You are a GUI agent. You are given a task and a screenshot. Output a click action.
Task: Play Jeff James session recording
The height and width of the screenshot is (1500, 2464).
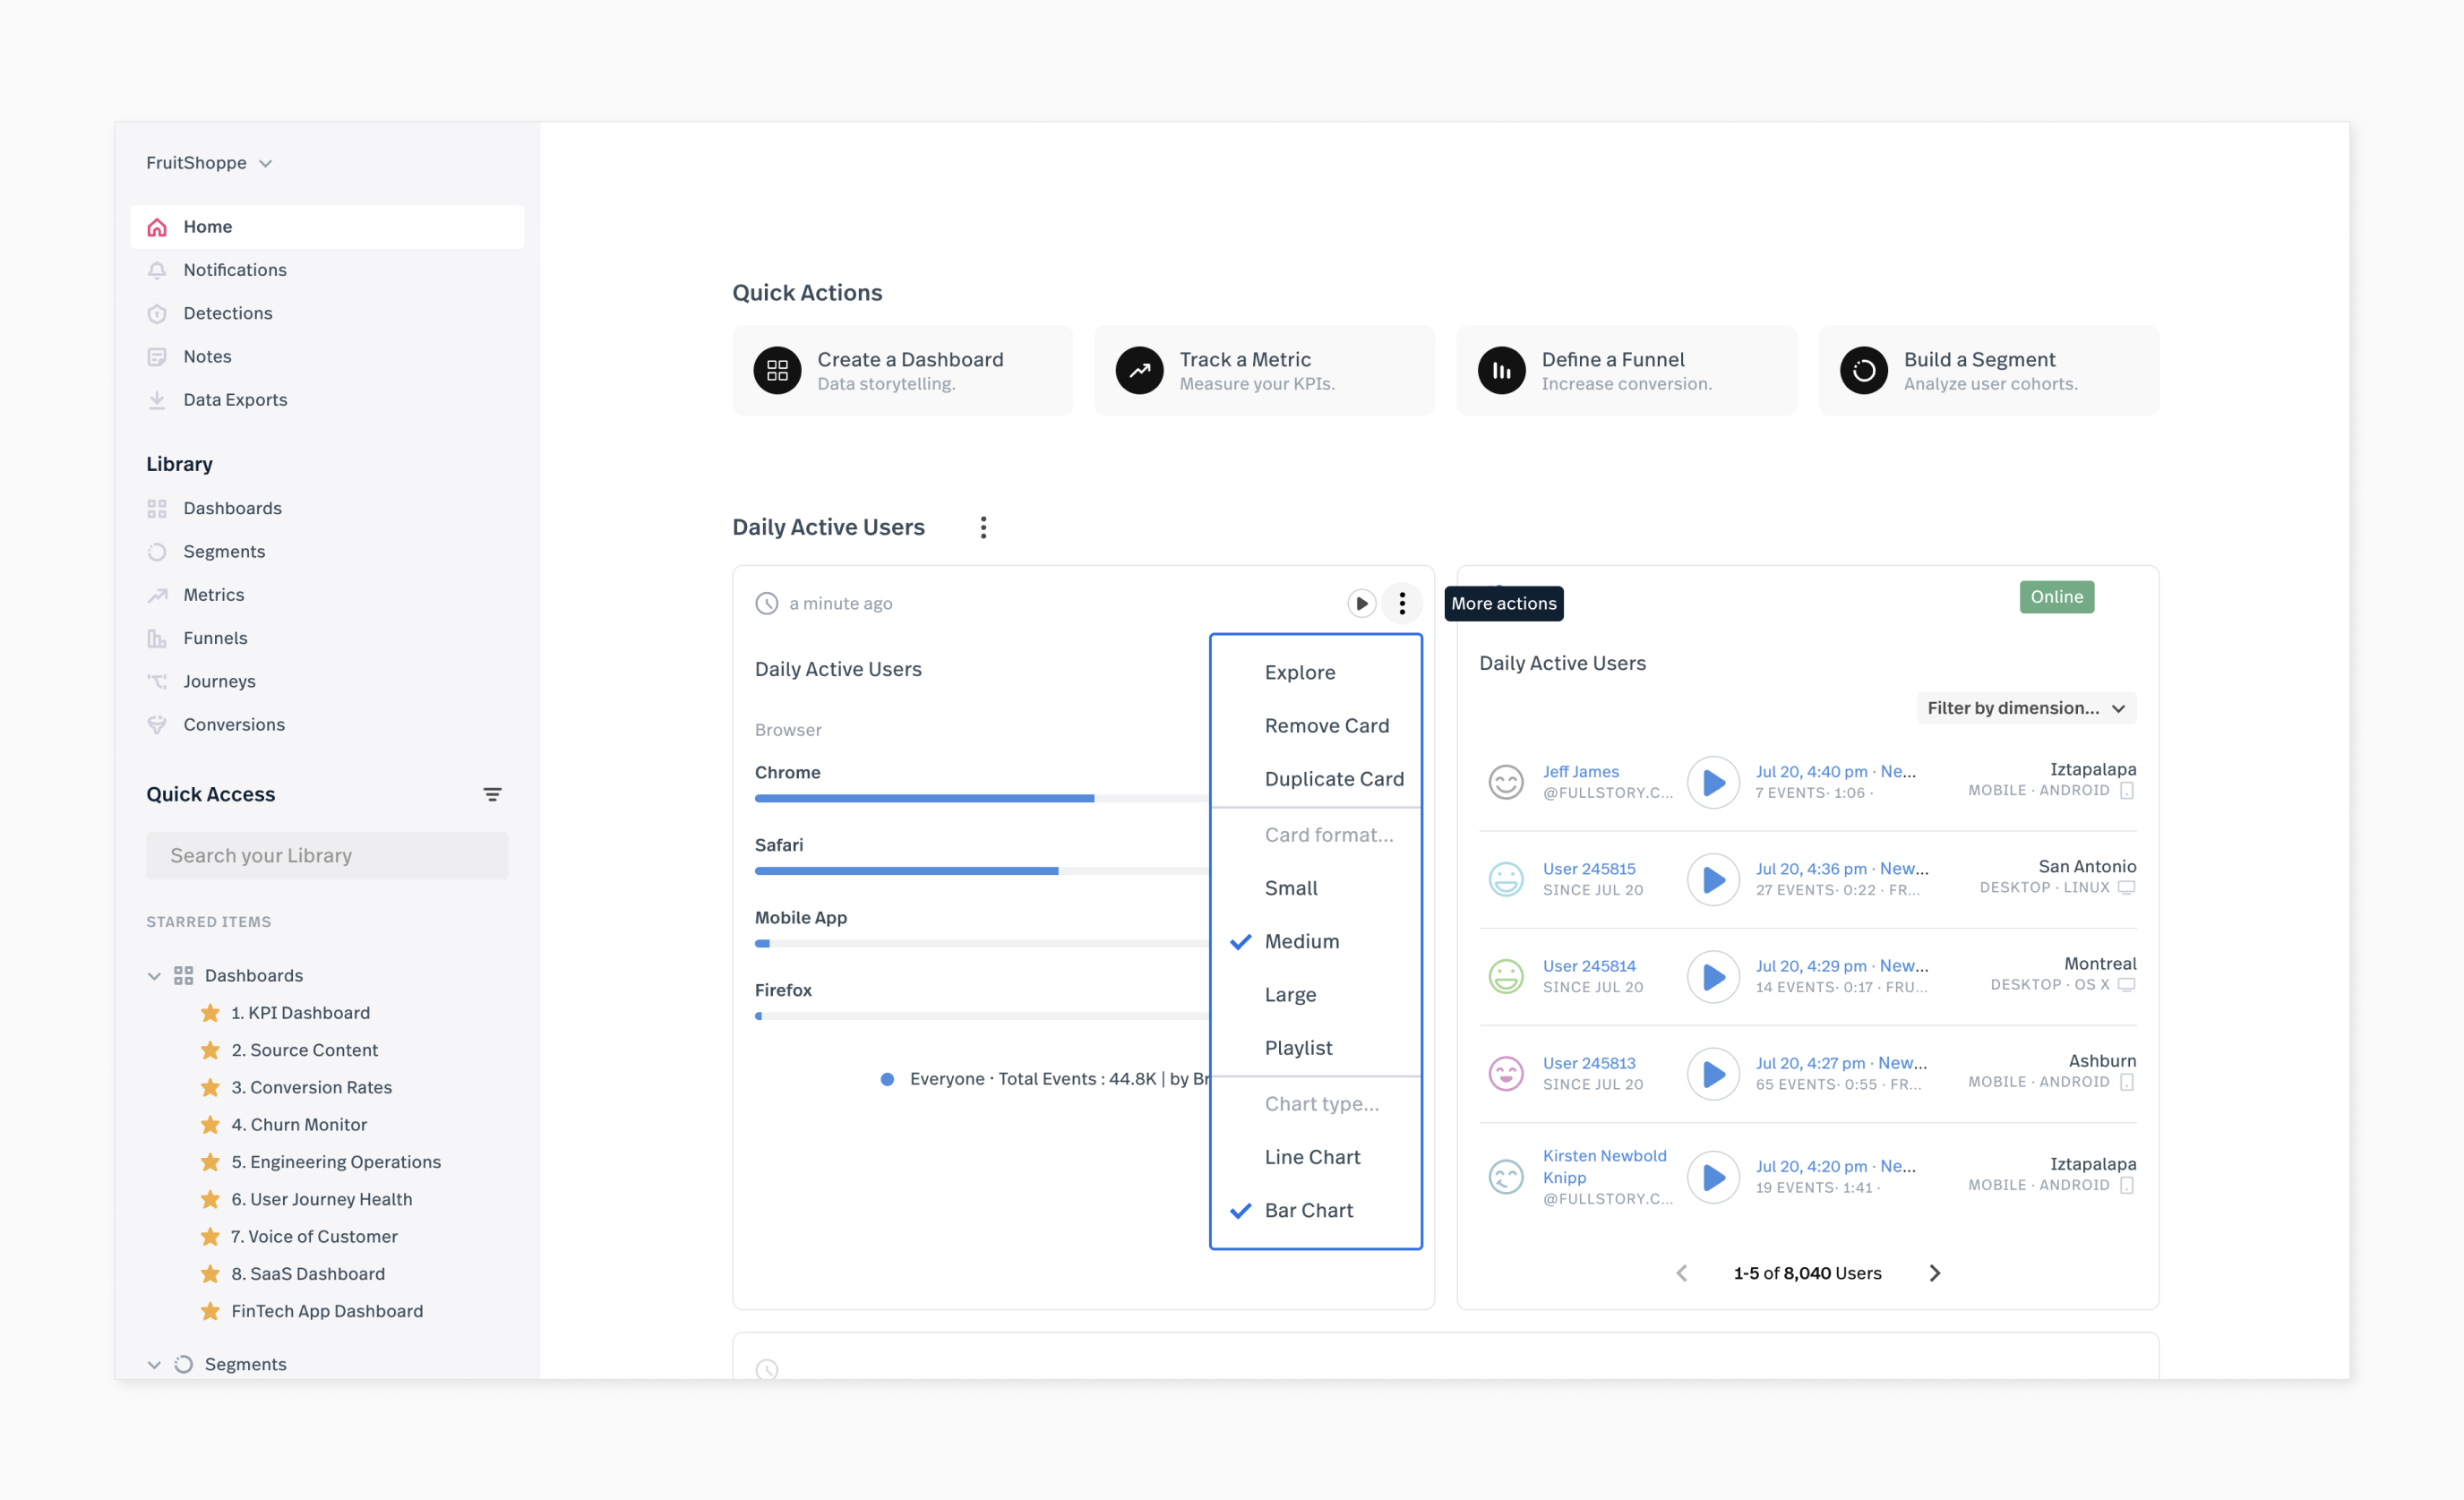[x=1713, y=782]
